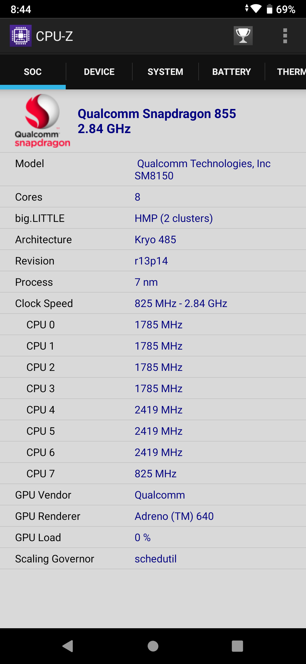
Task: Tap the CPU-Z app logo icon
Action: [21, 36]
